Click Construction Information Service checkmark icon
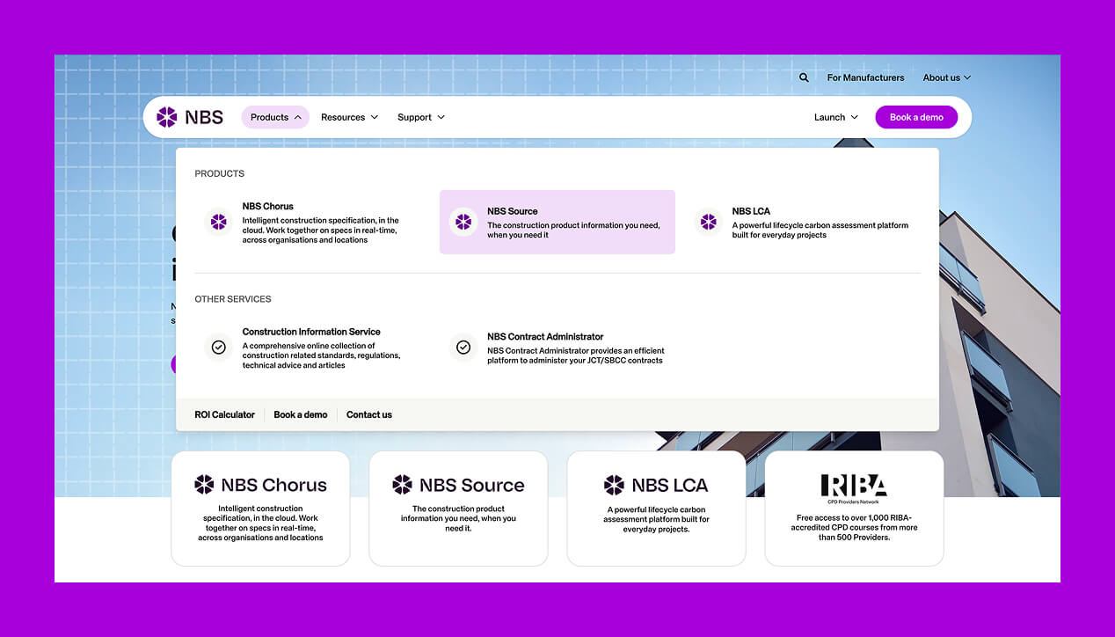Image resolution: width=1115 pixels, height=637 pixels. (219, 348)
